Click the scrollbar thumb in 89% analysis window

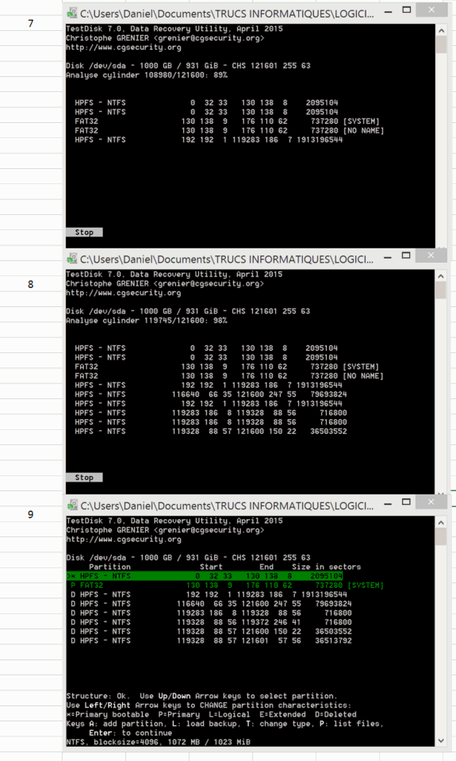441,44
